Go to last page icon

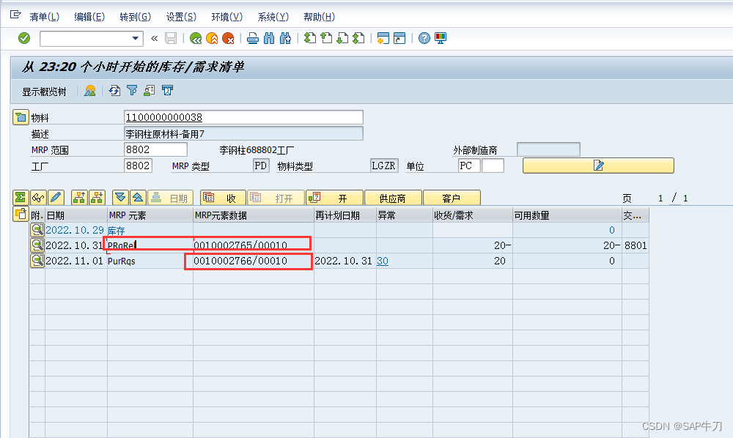[358, 38]
